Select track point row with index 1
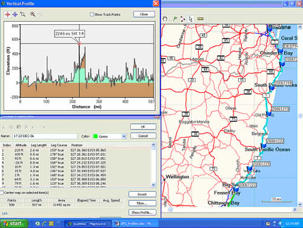Image resolution: width=303 pixels, height=228 pixels. tap(76, 150)
